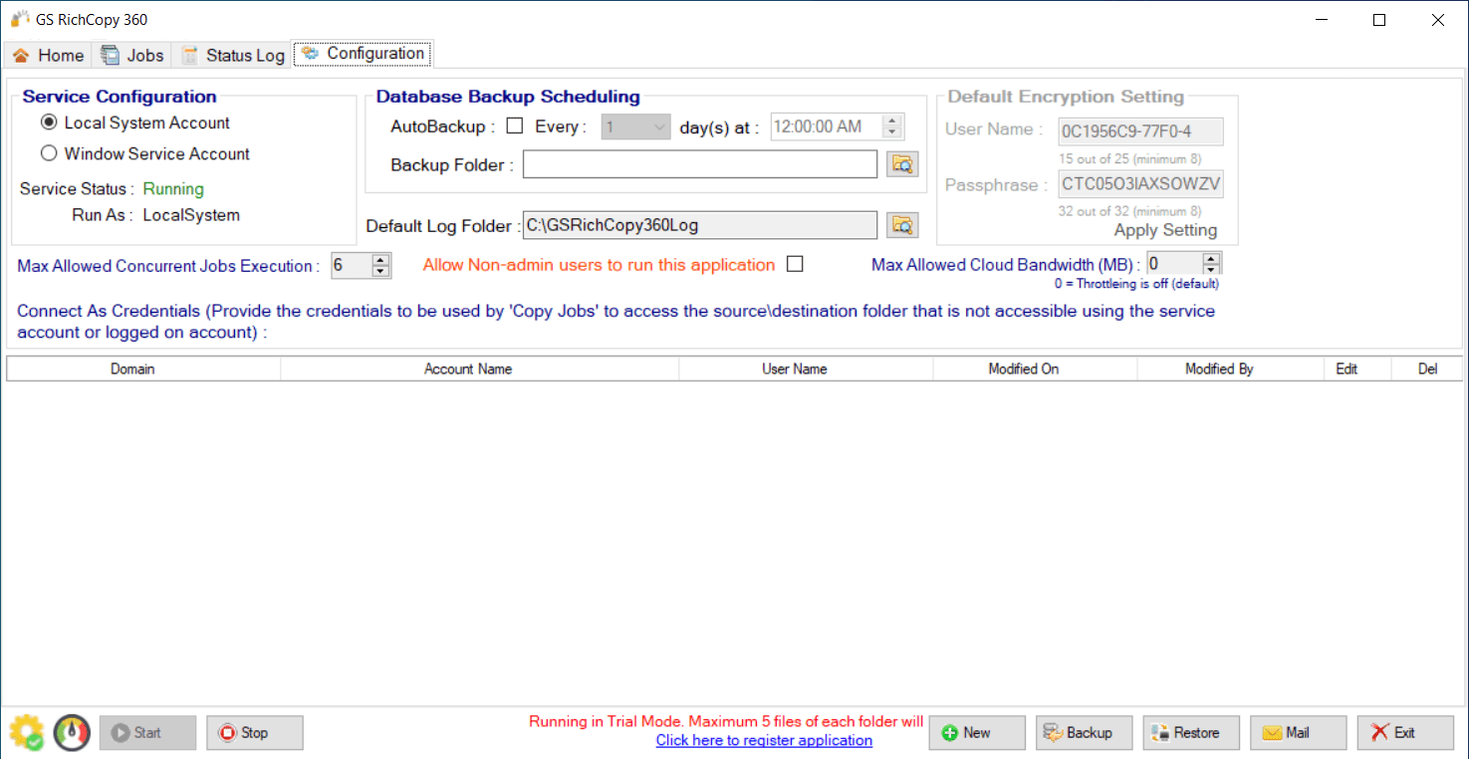Create a job with the New button

coord(977,733)
